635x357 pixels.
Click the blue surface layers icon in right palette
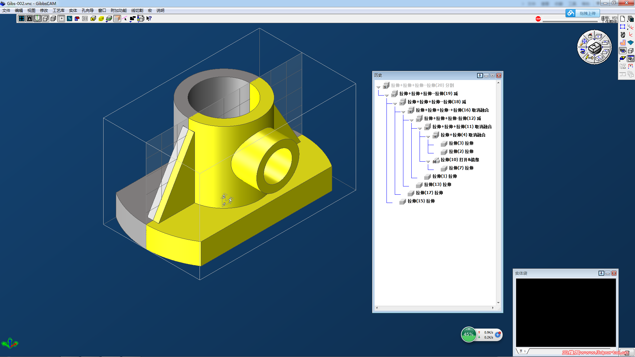pyautogui.click(x=631, y=43)
